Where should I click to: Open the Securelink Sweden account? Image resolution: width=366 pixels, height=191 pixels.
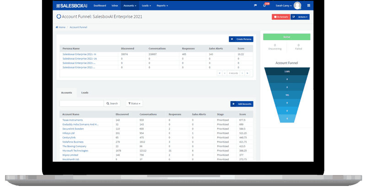[x=73, y=129]
